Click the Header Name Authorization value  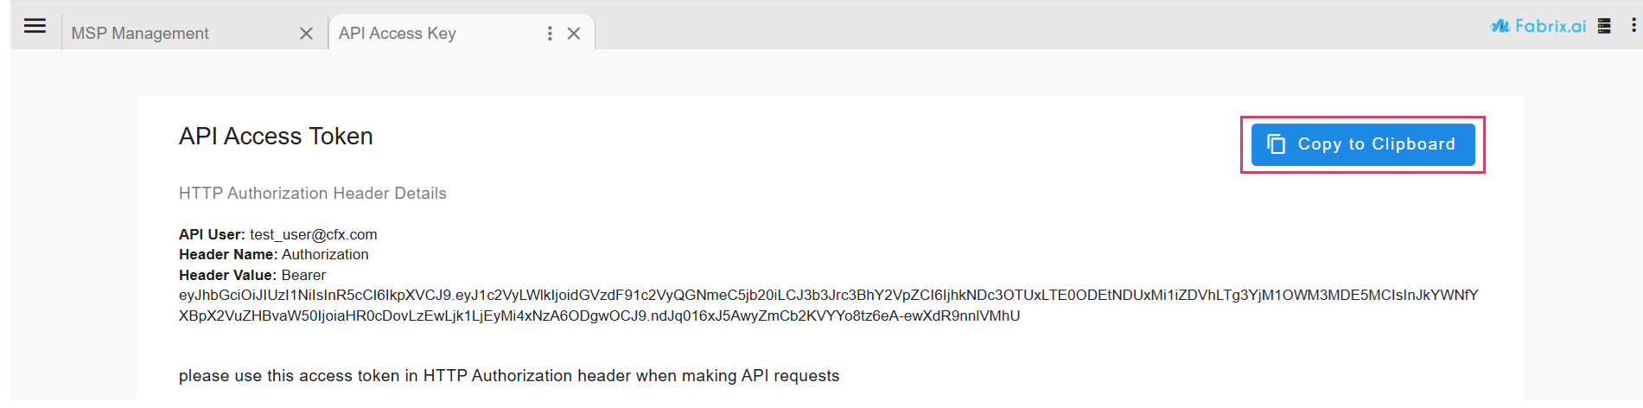(x=325, y=255)
